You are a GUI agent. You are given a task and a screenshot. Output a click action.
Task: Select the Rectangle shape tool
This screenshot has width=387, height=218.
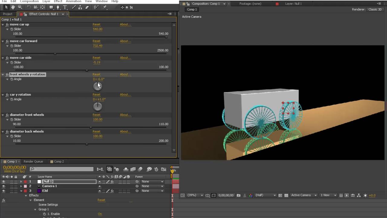coord(51,7)
